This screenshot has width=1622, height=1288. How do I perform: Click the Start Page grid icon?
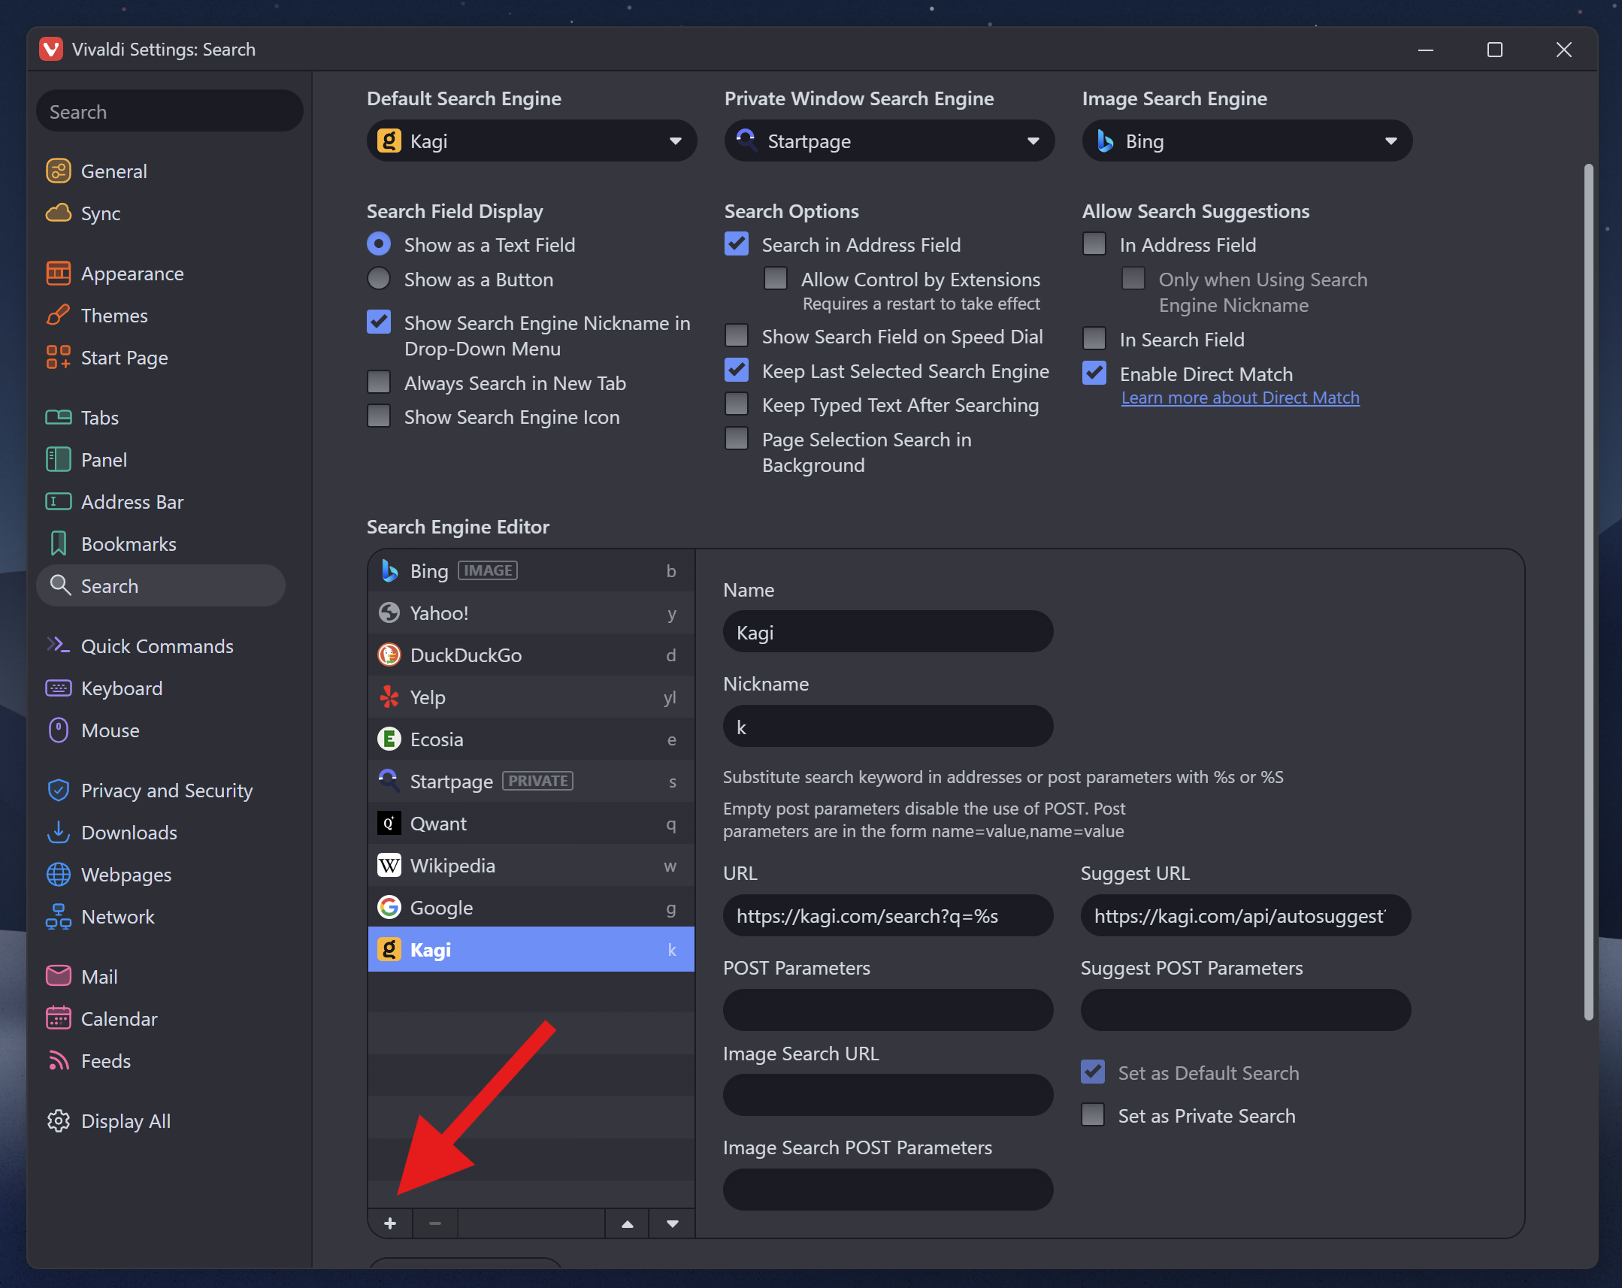[59, 358]
